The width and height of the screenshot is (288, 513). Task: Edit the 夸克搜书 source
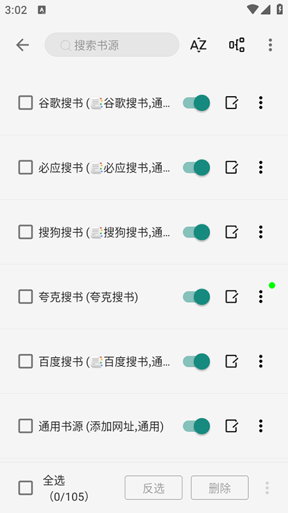point(232,297)
